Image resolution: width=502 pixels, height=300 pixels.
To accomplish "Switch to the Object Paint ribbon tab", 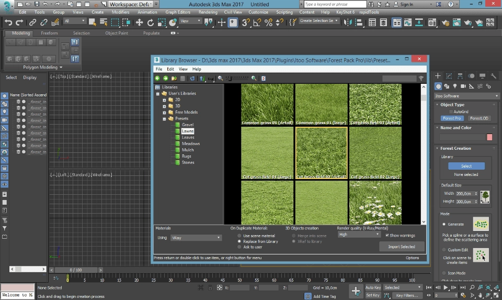I will pyautogui.click(x=117, y=33).
